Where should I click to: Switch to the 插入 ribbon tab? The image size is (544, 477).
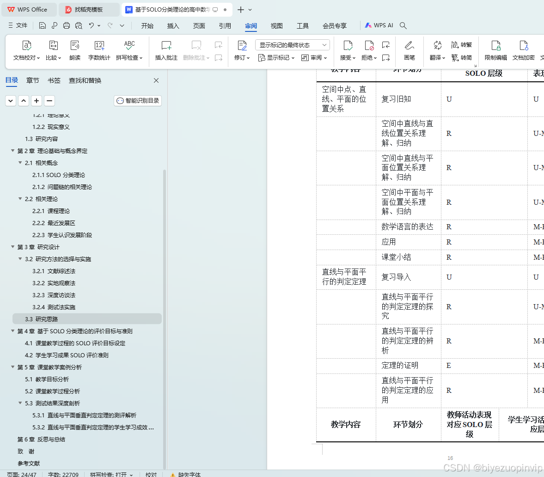click(173, 26)
